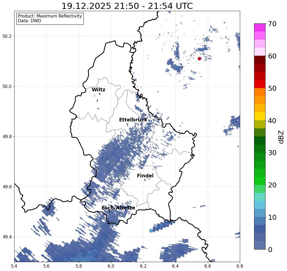Click the longitude tick label 6.0

click(x=111, y=266)
